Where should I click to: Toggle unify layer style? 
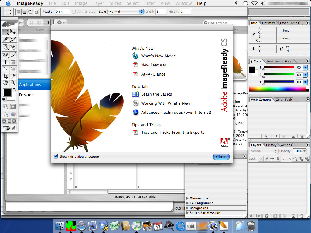[307, 159]
